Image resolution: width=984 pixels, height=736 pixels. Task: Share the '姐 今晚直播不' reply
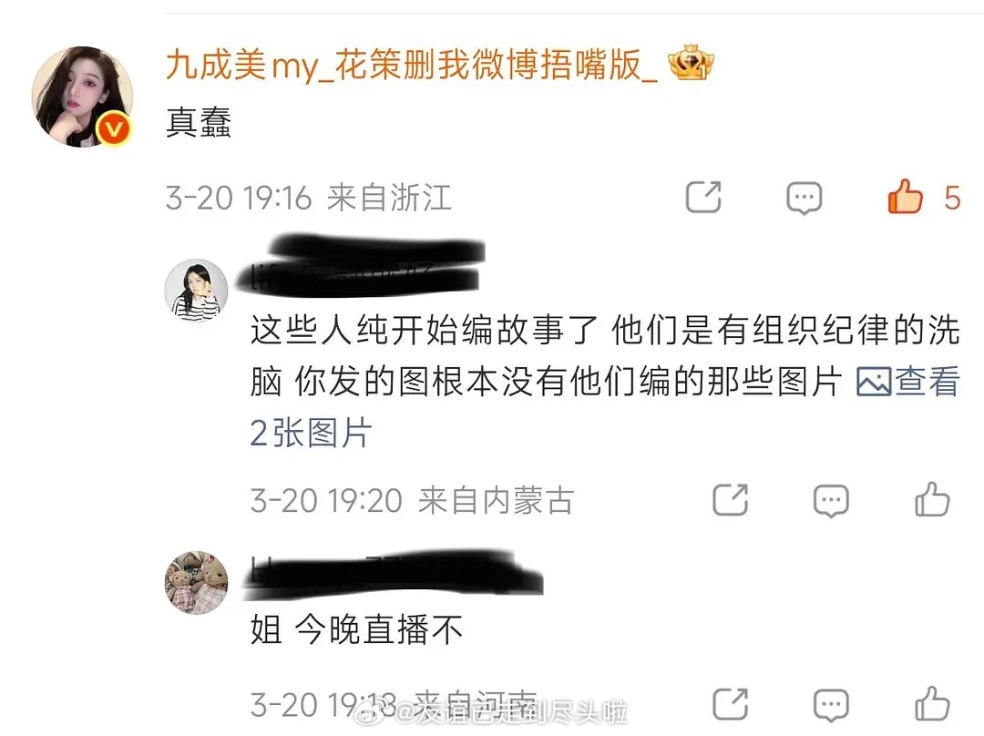pyautogui.click(x=731, y=704)
